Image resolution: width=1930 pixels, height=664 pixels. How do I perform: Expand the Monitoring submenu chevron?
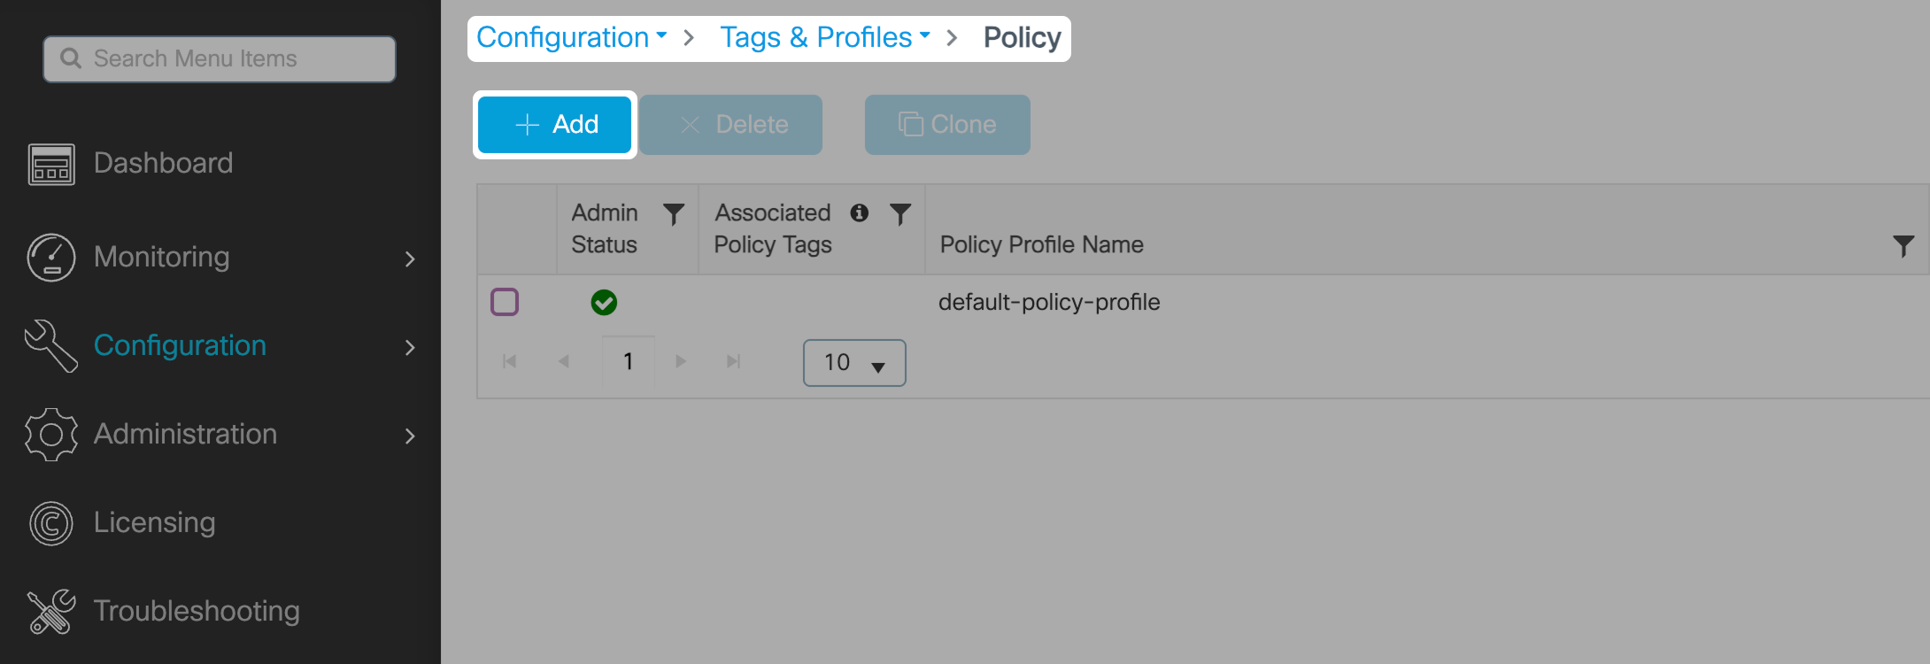click(x=410, y=259)
